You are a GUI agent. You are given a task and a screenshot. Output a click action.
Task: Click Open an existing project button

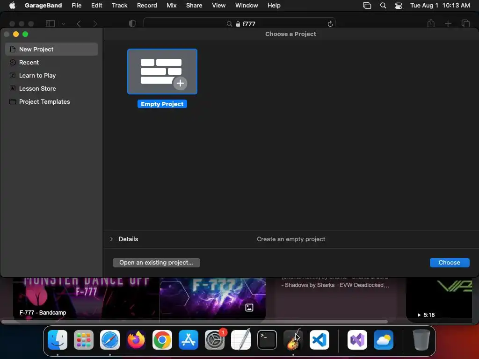tap(156, 263)
